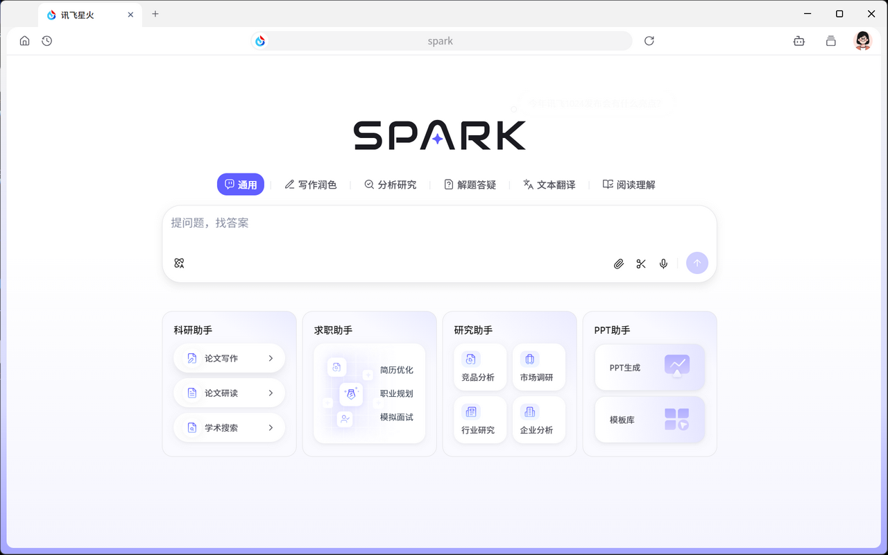
Task: Expand the 论文写作 chevron arrow
Action: [x=271, y=359]
